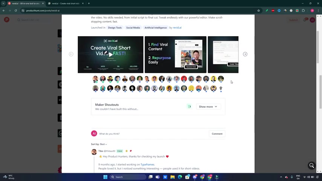The width and height of the screenshot is (322, 181).
Task: Close the 'Create viral short video' tab
Action: (x=83, y=3)
